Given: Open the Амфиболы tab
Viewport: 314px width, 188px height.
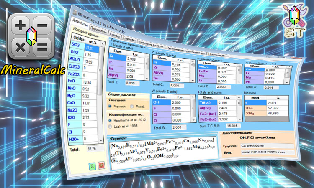Looking at the screenshot, I should pyautogui.click(x=80, y=23).
